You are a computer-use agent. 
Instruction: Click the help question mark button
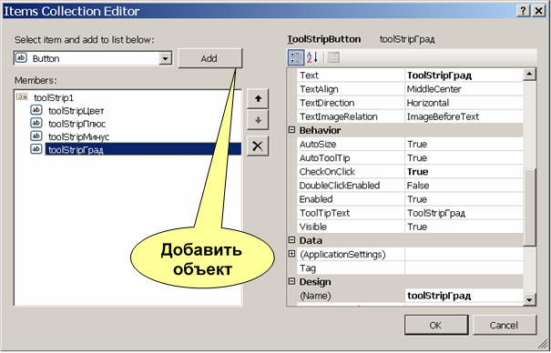524,11
